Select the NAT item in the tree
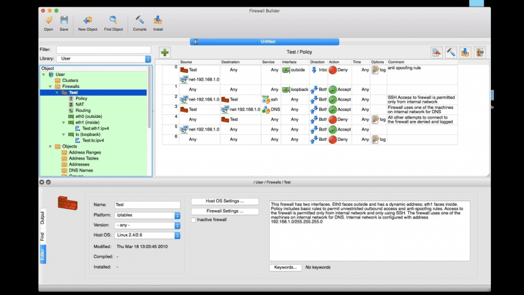 pyautogui.click(x=80, y=105)
